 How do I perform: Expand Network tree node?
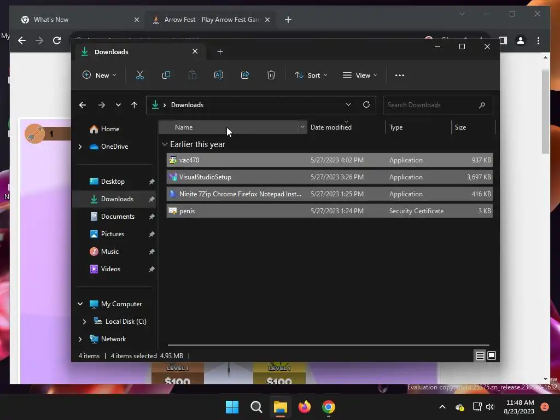pos(80,339)
